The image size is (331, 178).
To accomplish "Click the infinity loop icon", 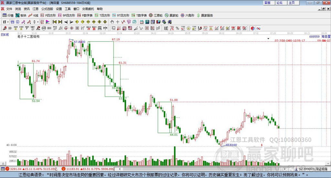I will [x=259, y=28].
